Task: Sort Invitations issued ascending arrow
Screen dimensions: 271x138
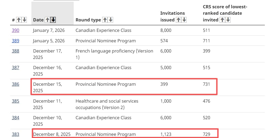Action: pos(179,20)
